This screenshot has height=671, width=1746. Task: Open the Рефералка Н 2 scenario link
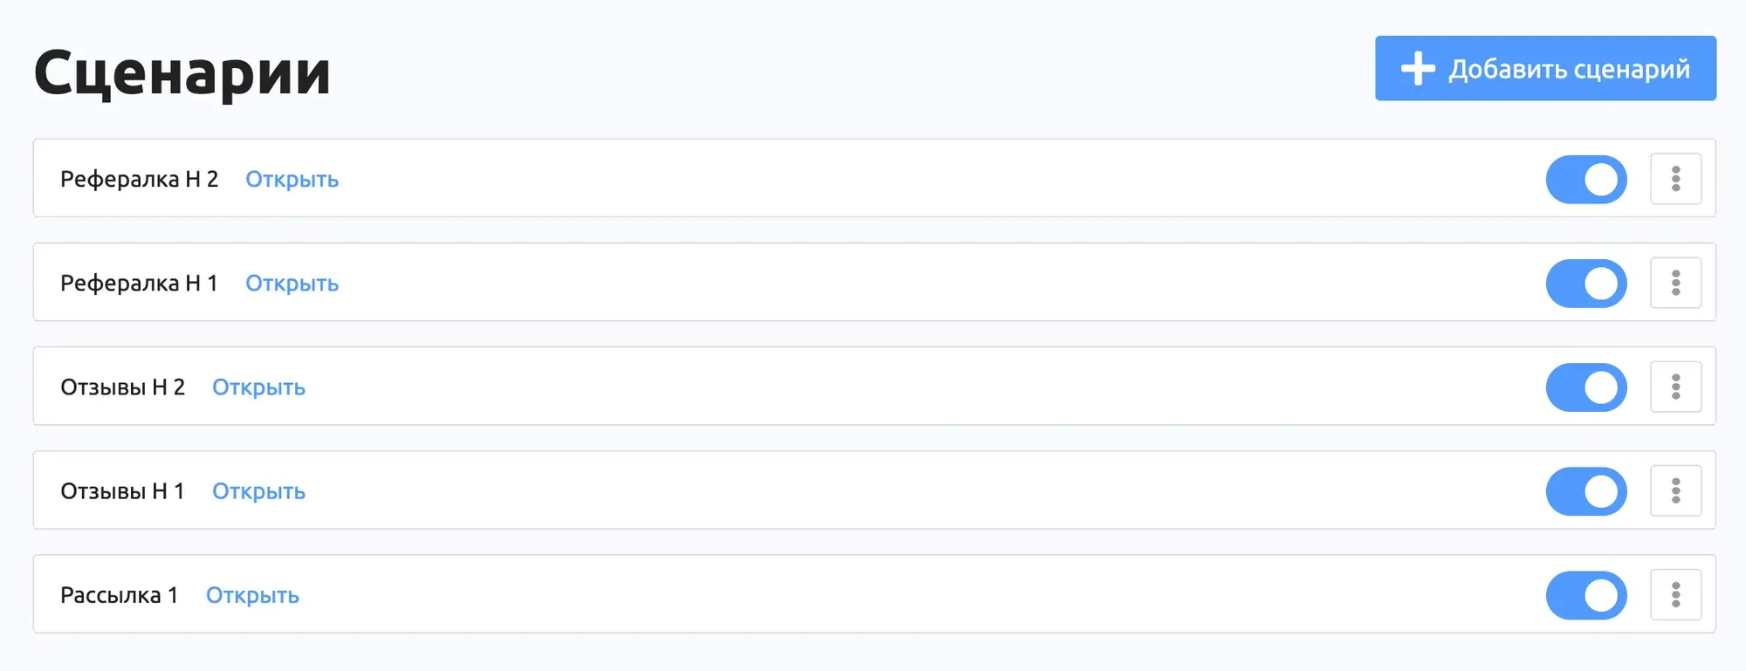click(292, 179)
